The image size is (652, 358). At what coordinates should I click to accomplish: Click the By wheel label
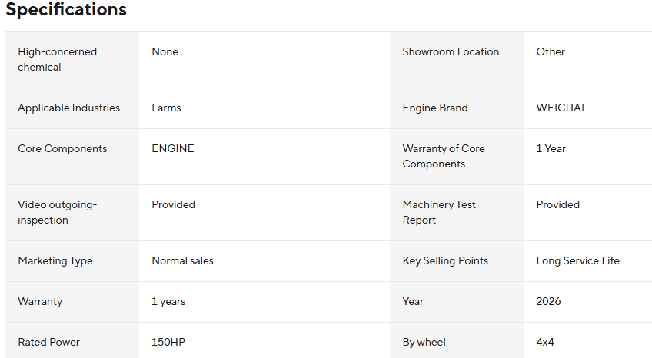click(424, 343)
